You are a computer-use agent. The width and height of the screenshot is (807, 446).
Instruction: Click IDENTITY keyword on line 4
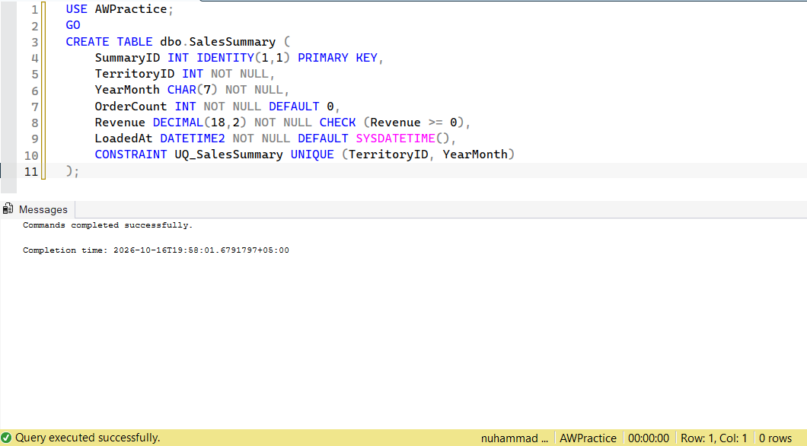click(225, 58)
